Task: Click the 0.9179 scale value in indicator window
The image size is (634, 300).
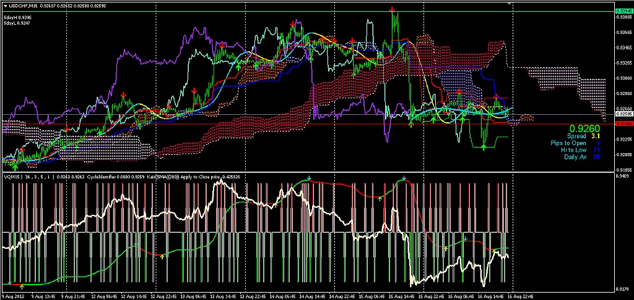Action: 622,288
